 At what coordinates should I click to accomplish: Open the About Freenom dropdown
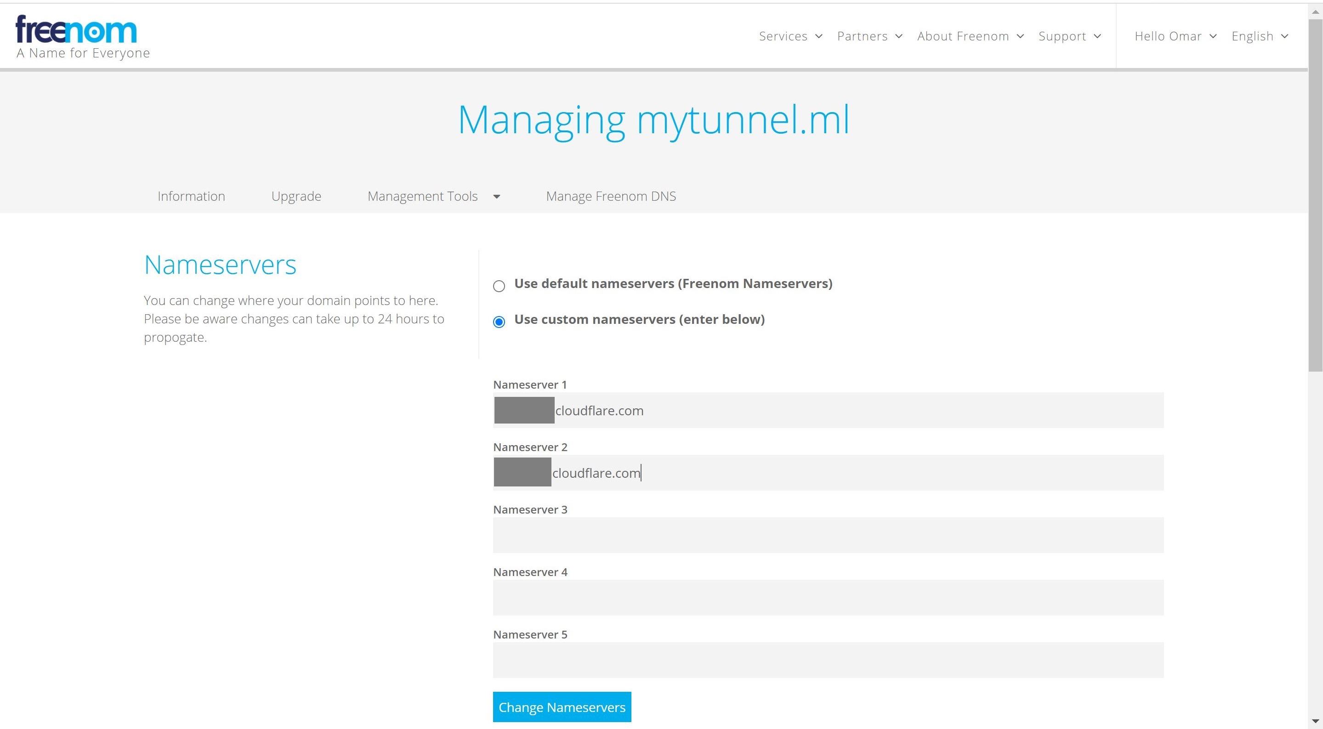point(970,36)
